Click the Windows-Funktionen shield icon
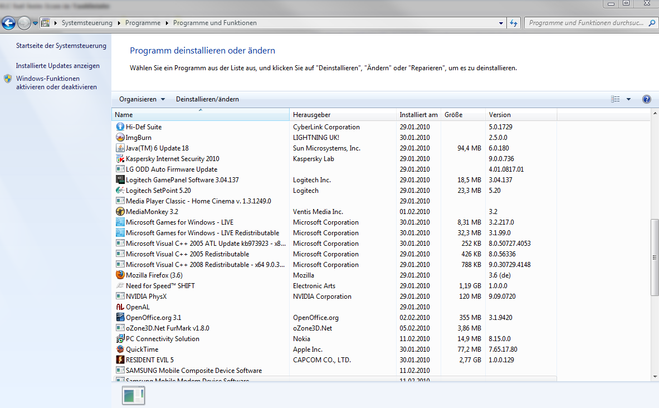This screenshot has width=659, height=408. tap(8, 79)
